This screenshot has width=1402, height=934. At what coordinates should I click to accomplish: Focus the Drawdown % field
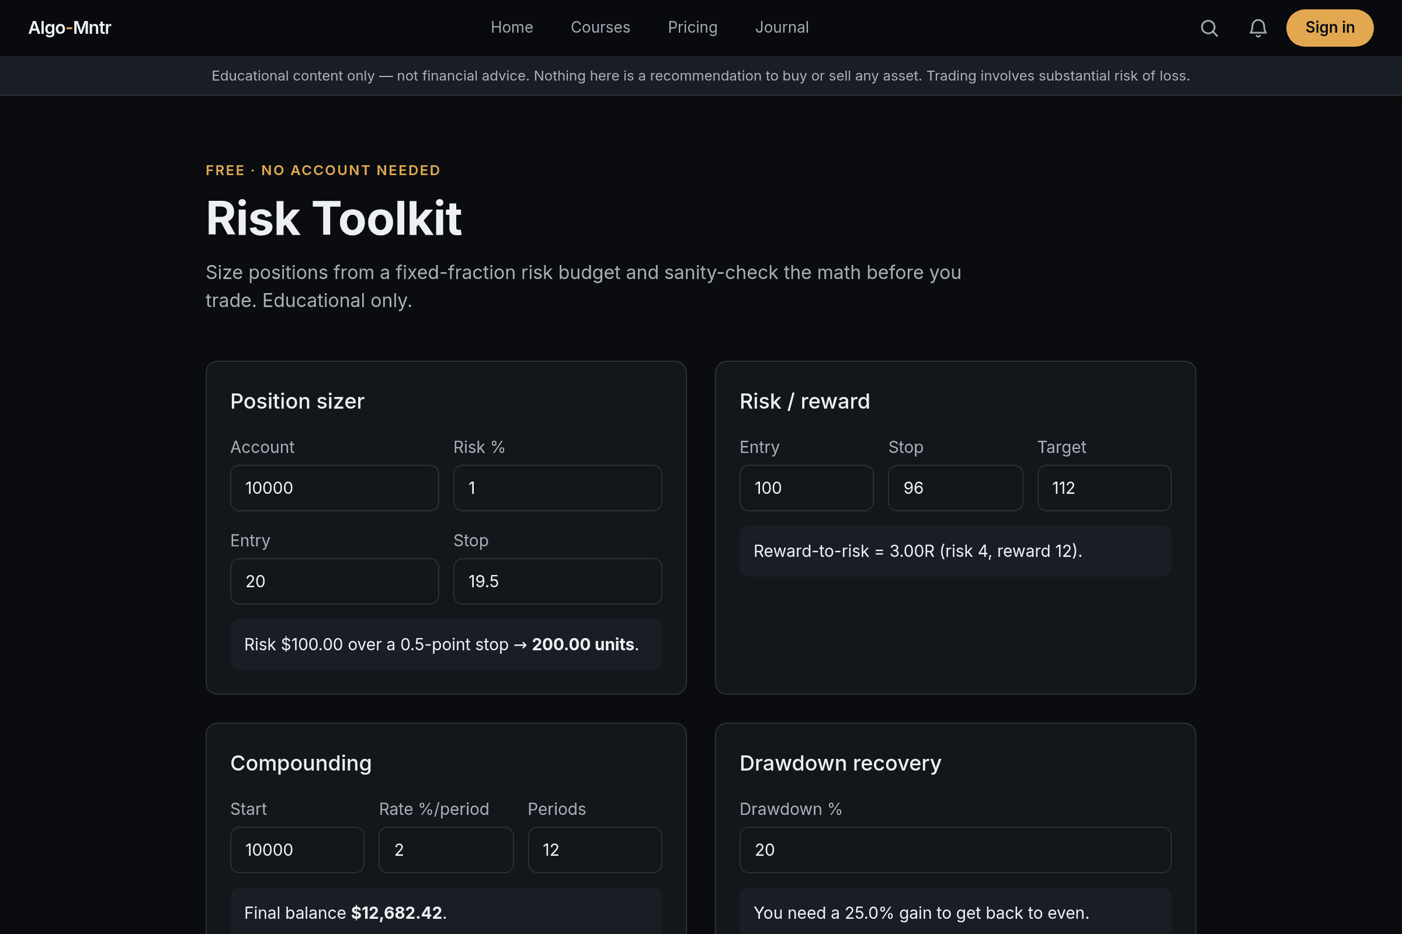[955, 850]
